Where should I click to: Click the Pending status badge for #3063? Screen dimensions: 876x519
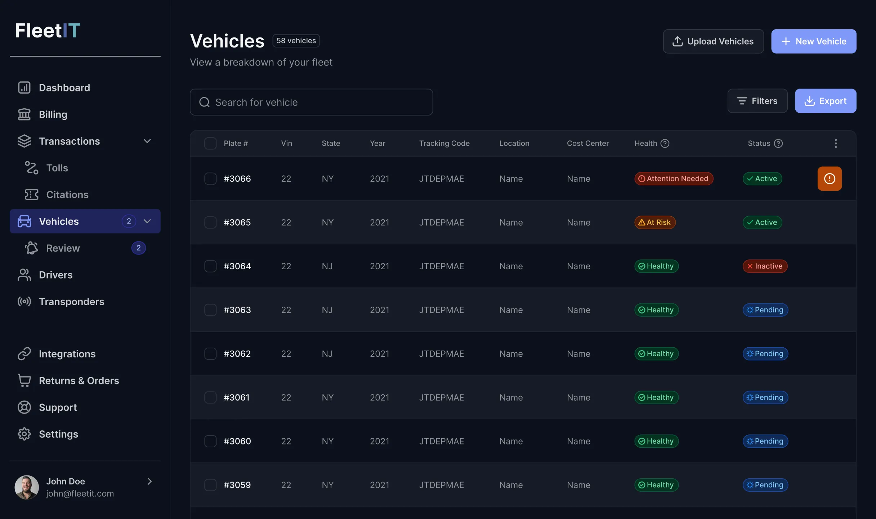(x=765, y=310)
